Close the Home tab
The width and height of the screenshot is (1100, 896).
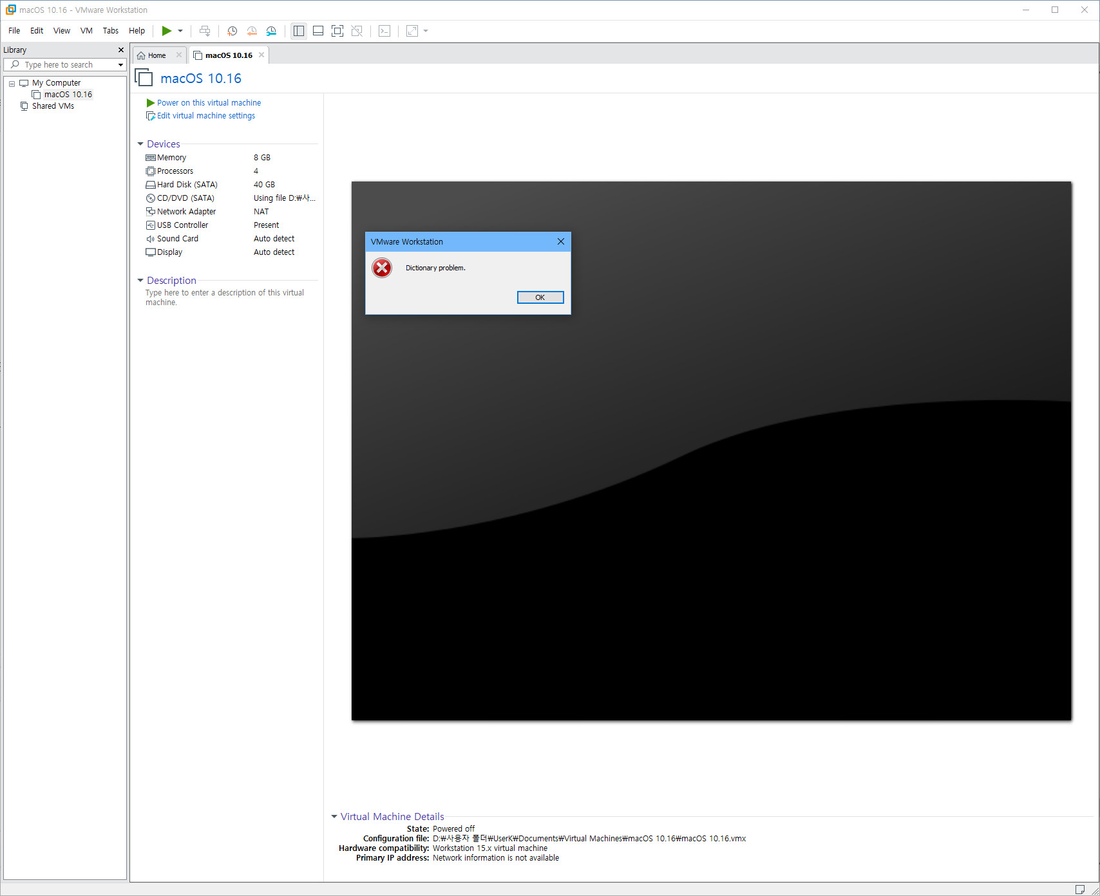click(179, 55)
